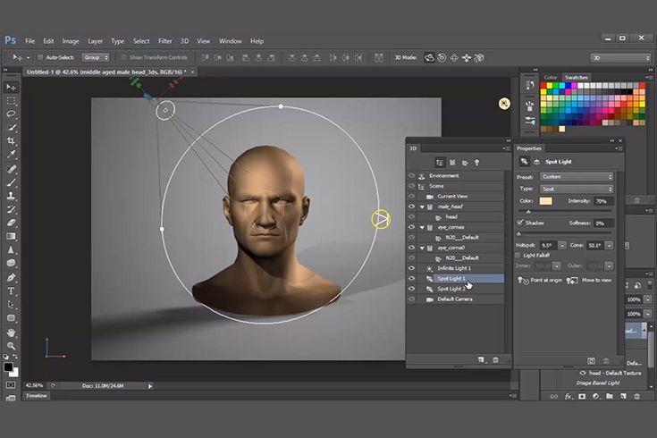Open the Filter menu
The height and width of the screenshot is (438, 657).
click(165, 41)
